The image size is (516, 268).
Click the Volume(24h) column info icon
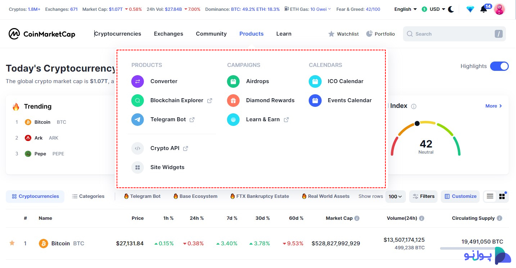click(x=422, y=218)
